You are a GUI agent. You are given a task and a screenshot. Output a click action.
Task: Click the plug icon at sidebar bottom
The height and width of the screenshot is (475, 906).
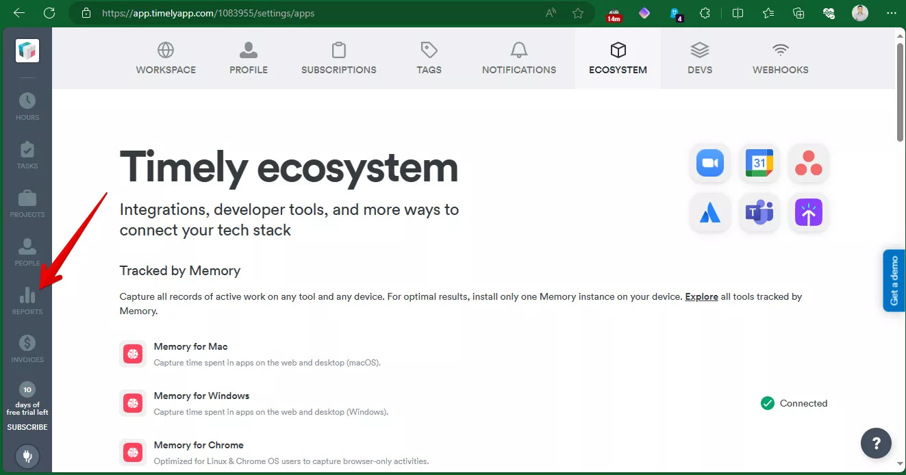tap(27, 457)
